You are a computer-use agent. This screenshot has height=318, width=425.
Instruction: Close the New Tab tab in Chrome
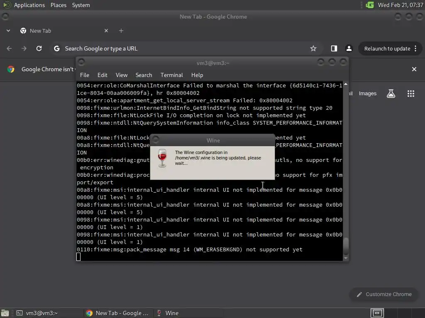coord(106,31)
